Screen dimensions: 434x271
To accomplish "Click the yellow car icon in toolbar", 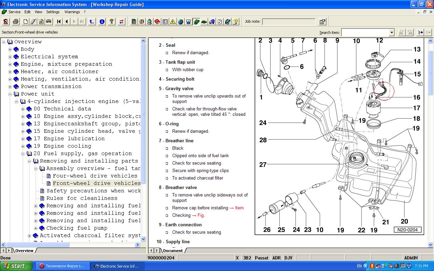I will [49, 22].
